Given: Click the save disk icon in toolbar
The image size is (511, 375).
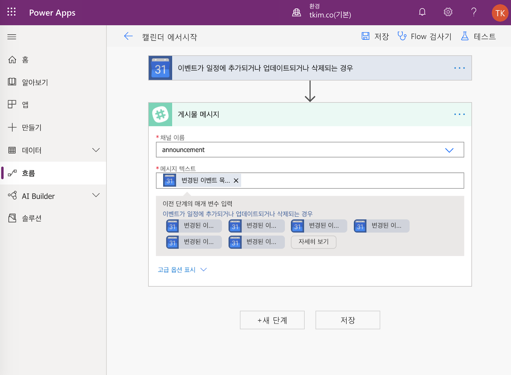Looking at the screenshot, I should point(365,36).
